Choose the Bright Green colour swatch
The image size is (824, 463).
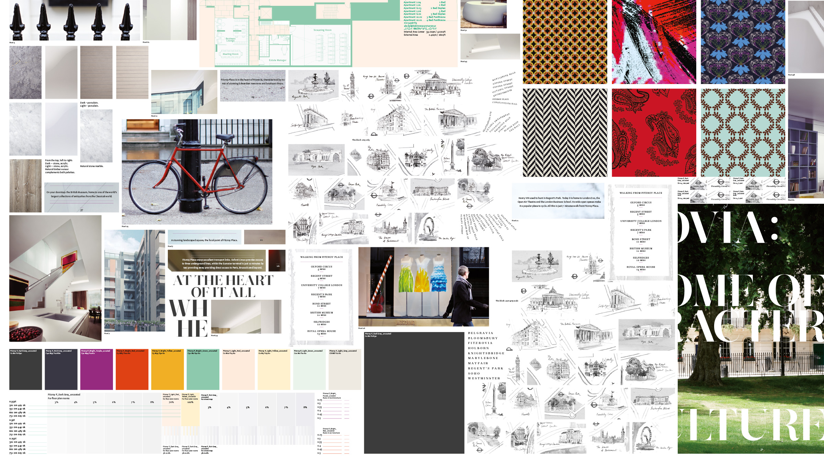coord(203,369)
